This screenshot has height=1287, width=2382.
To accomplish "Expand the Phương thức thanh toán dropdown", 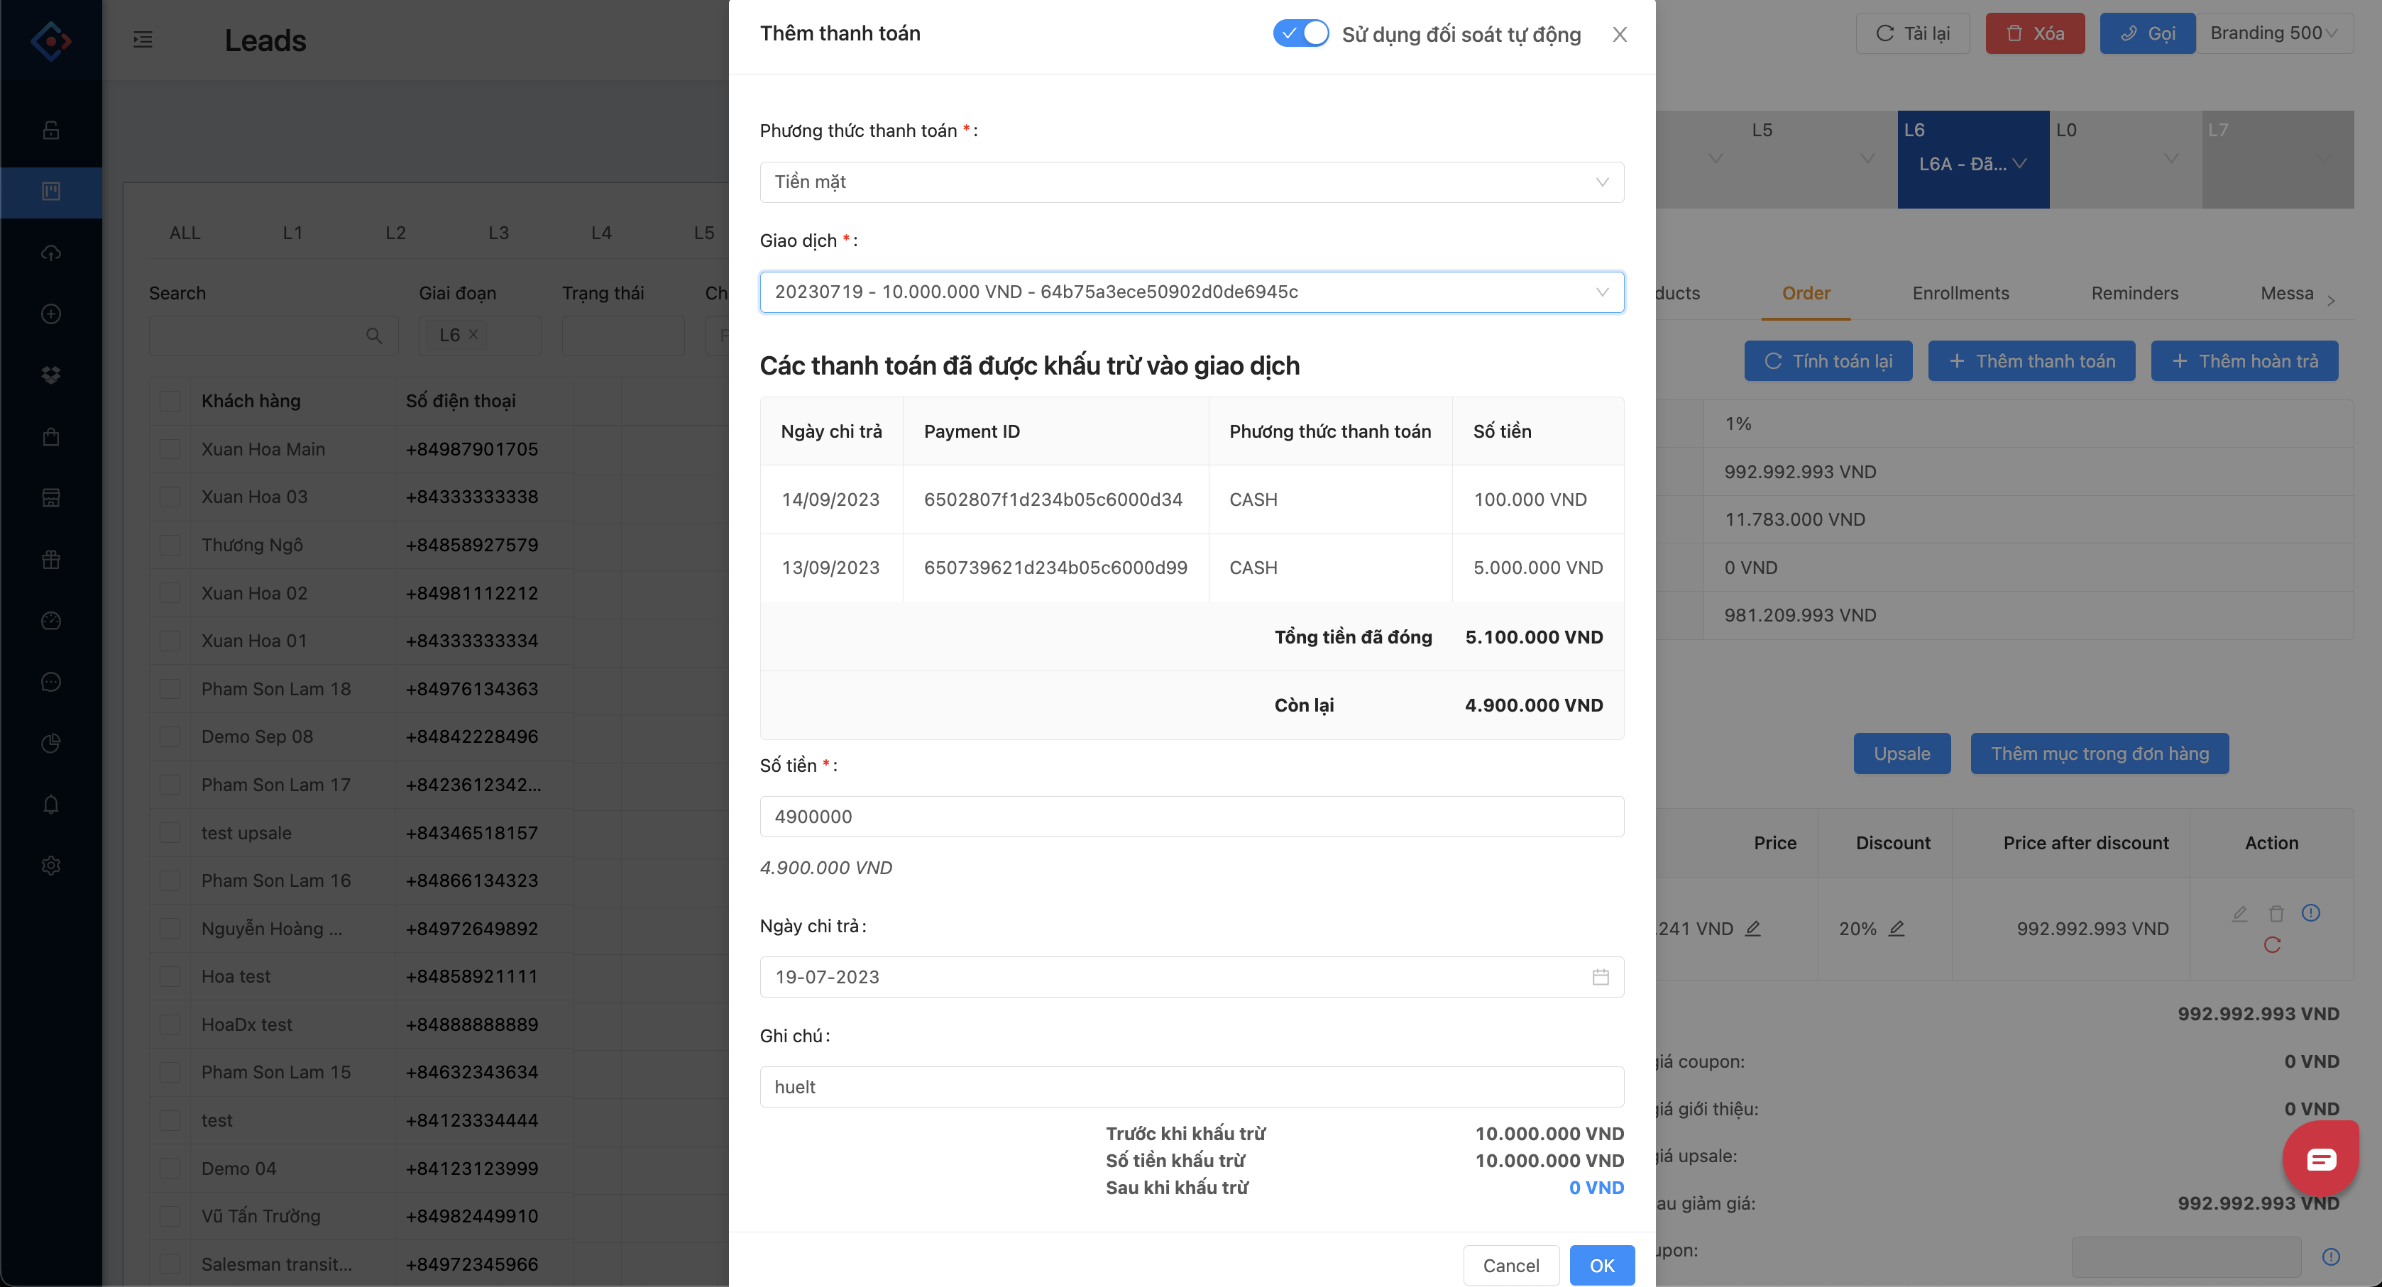I will [1191, 182].
